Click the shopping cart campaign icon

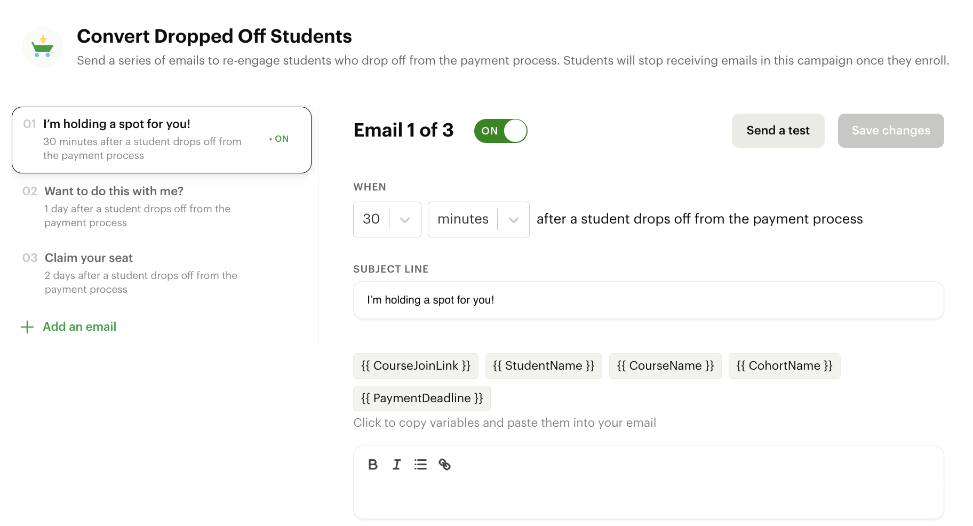pos(43,47)
